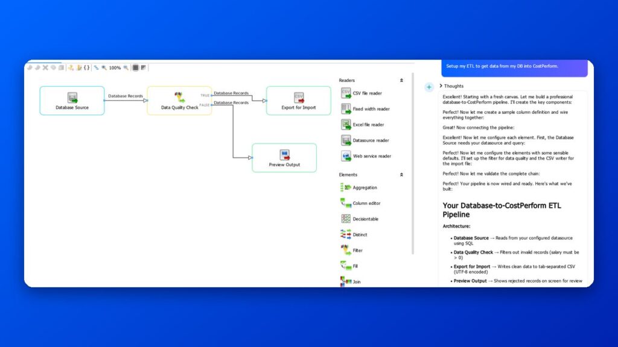Click the FALSE output port label

click(204, 105)
